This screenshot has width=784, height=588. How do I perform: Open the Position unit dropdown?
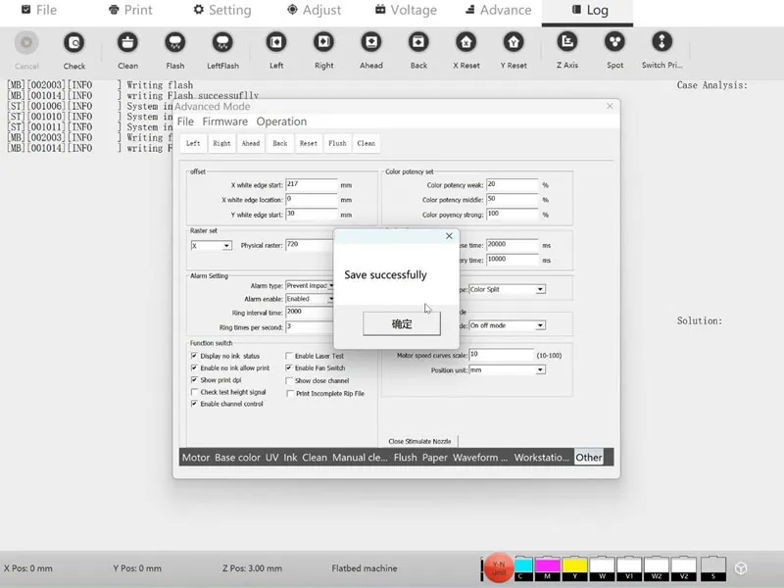tap(506, 370)
